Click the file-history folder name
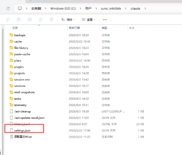The width and height of the screenshot is (182, 155). tap(21, 48)
